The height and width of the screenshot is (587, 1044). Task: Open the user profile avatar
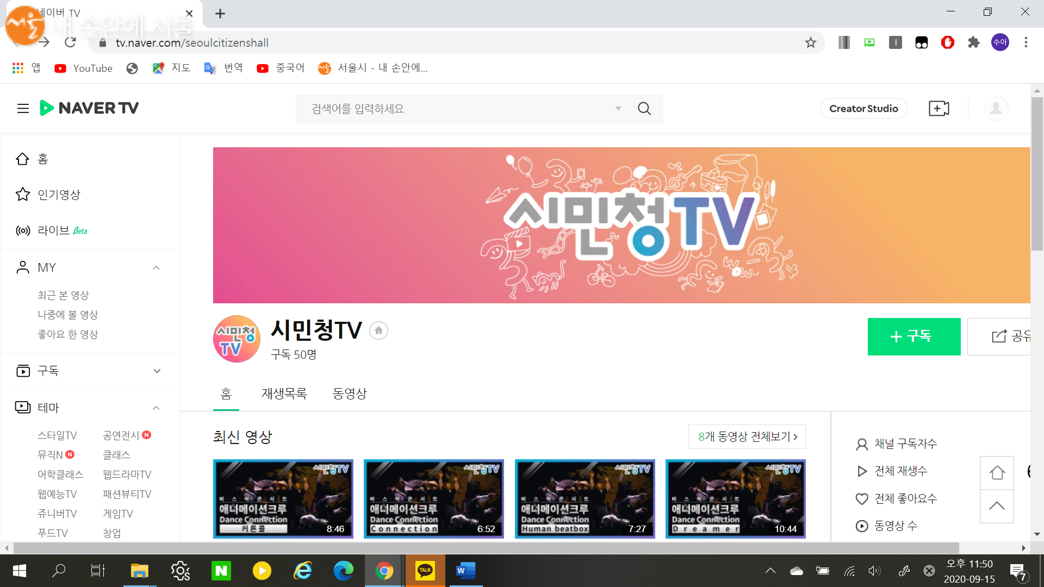click(x=996, y=109)
